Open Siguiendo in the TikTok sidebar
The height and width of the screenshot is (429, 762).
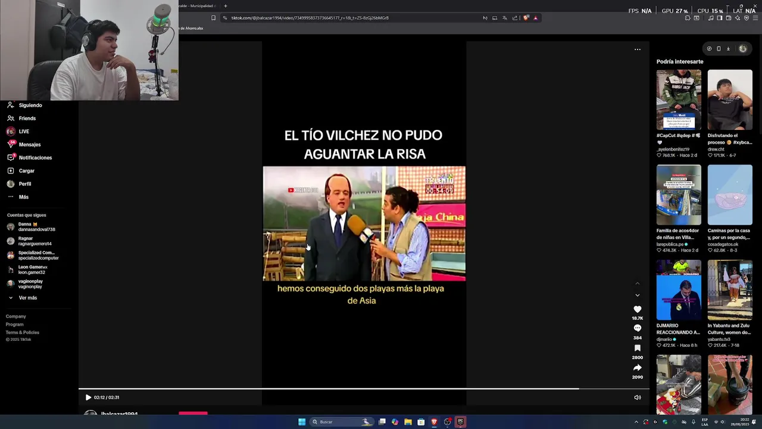[x=30, y=105]
